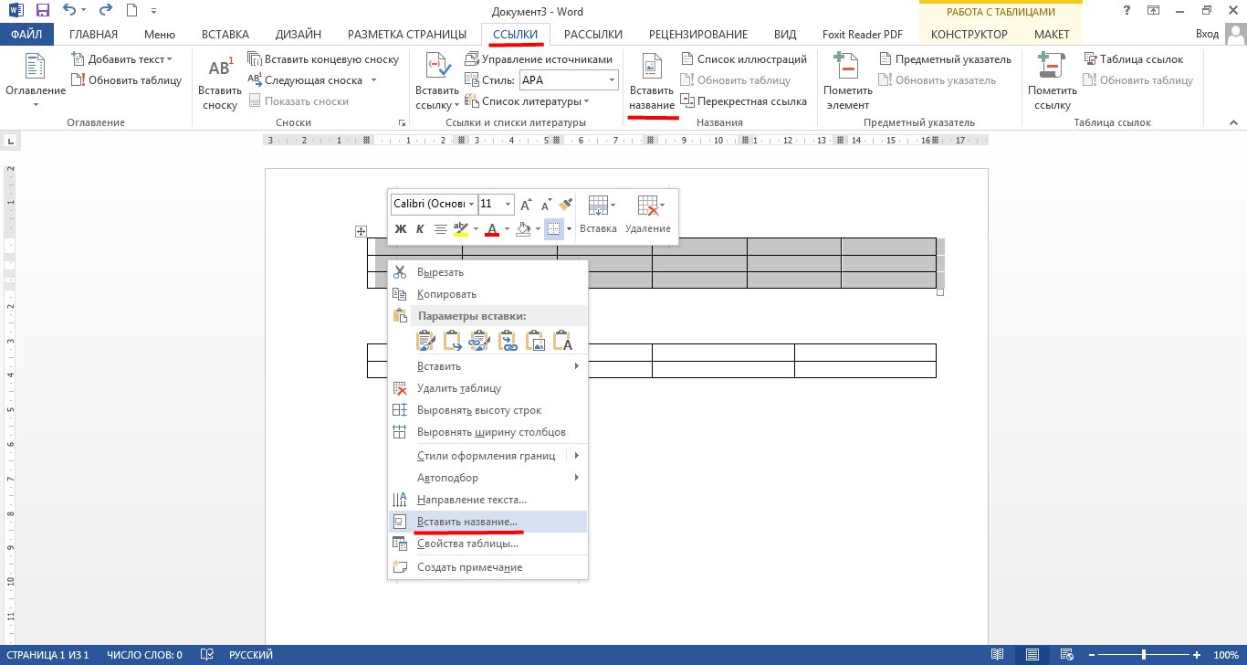Choose Удалить таблицу in context menu
The height and width of the screenshot is (665, 1247).
(x=487, y=388)
